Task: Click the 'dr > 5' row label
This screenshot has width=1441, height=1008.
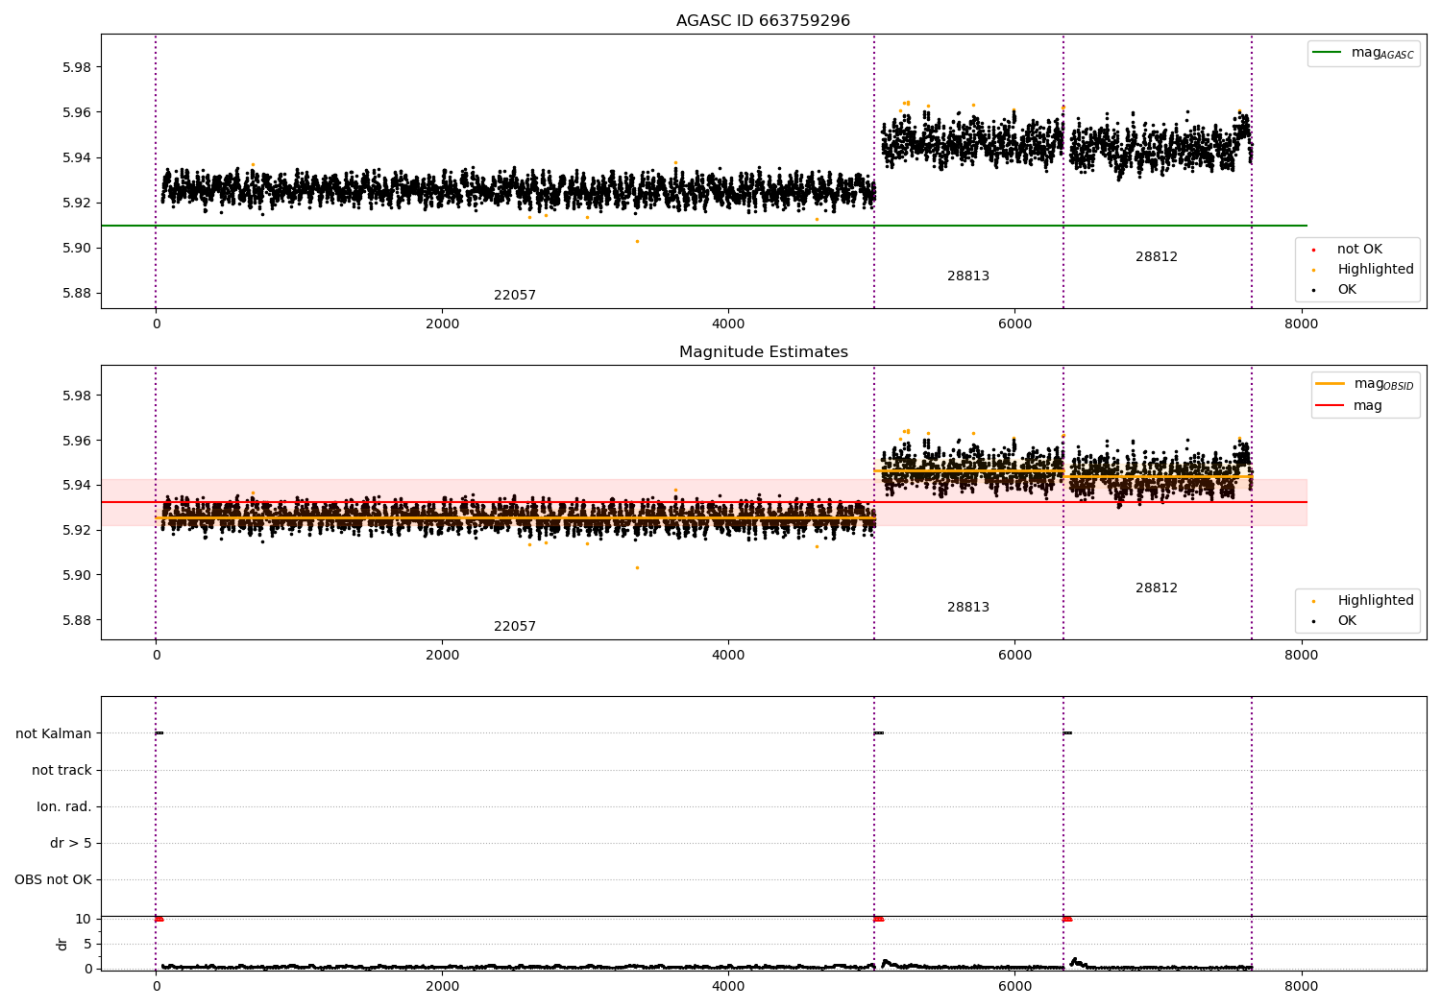Action: (x=71, y=844)
